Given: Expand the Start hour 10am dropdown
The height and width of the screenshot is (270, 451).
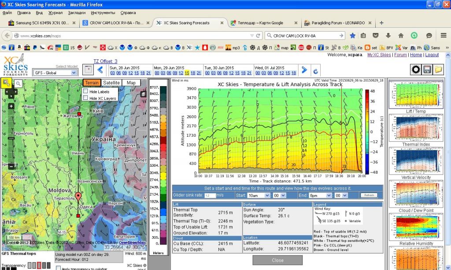Looking at the screenshot, I should tap(258, 195).
